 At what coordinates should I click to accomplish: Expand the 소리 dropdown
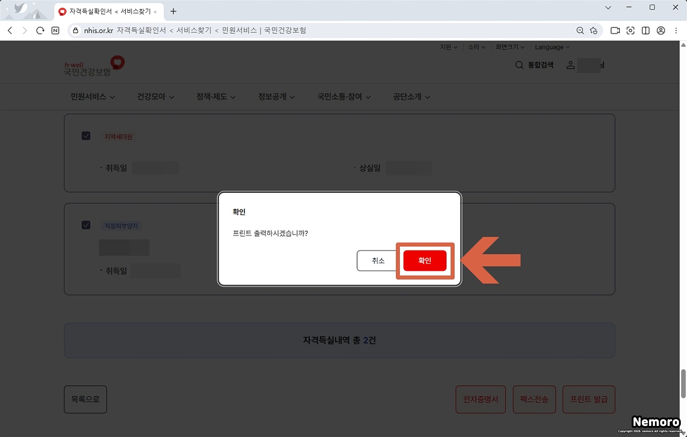(476, 47)
